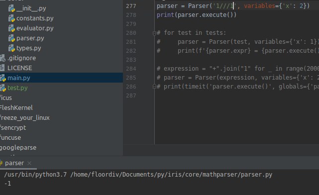This screenshot has height=195, width=319.
Task: Click the /usr/bin/python3.7 command line in console
Action: [138, 175]
